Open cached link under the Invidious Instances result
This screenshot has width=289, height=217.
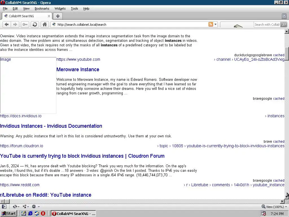coord(279,142)
